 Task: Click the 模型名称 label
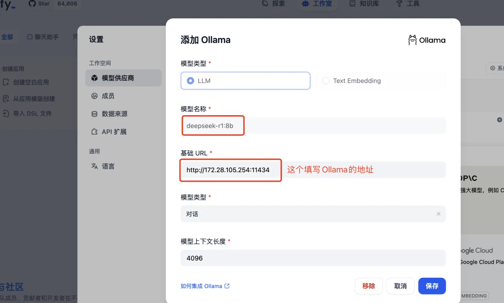[194, 109]
